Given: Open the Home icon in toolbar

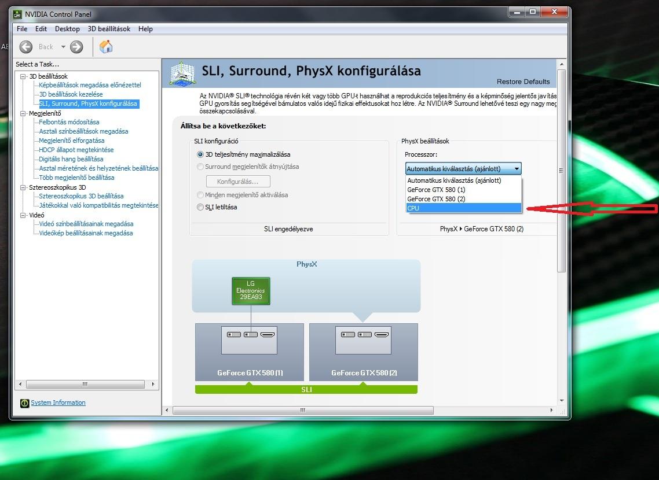Looking at the screenshot, I should click(x=106, y=47).
